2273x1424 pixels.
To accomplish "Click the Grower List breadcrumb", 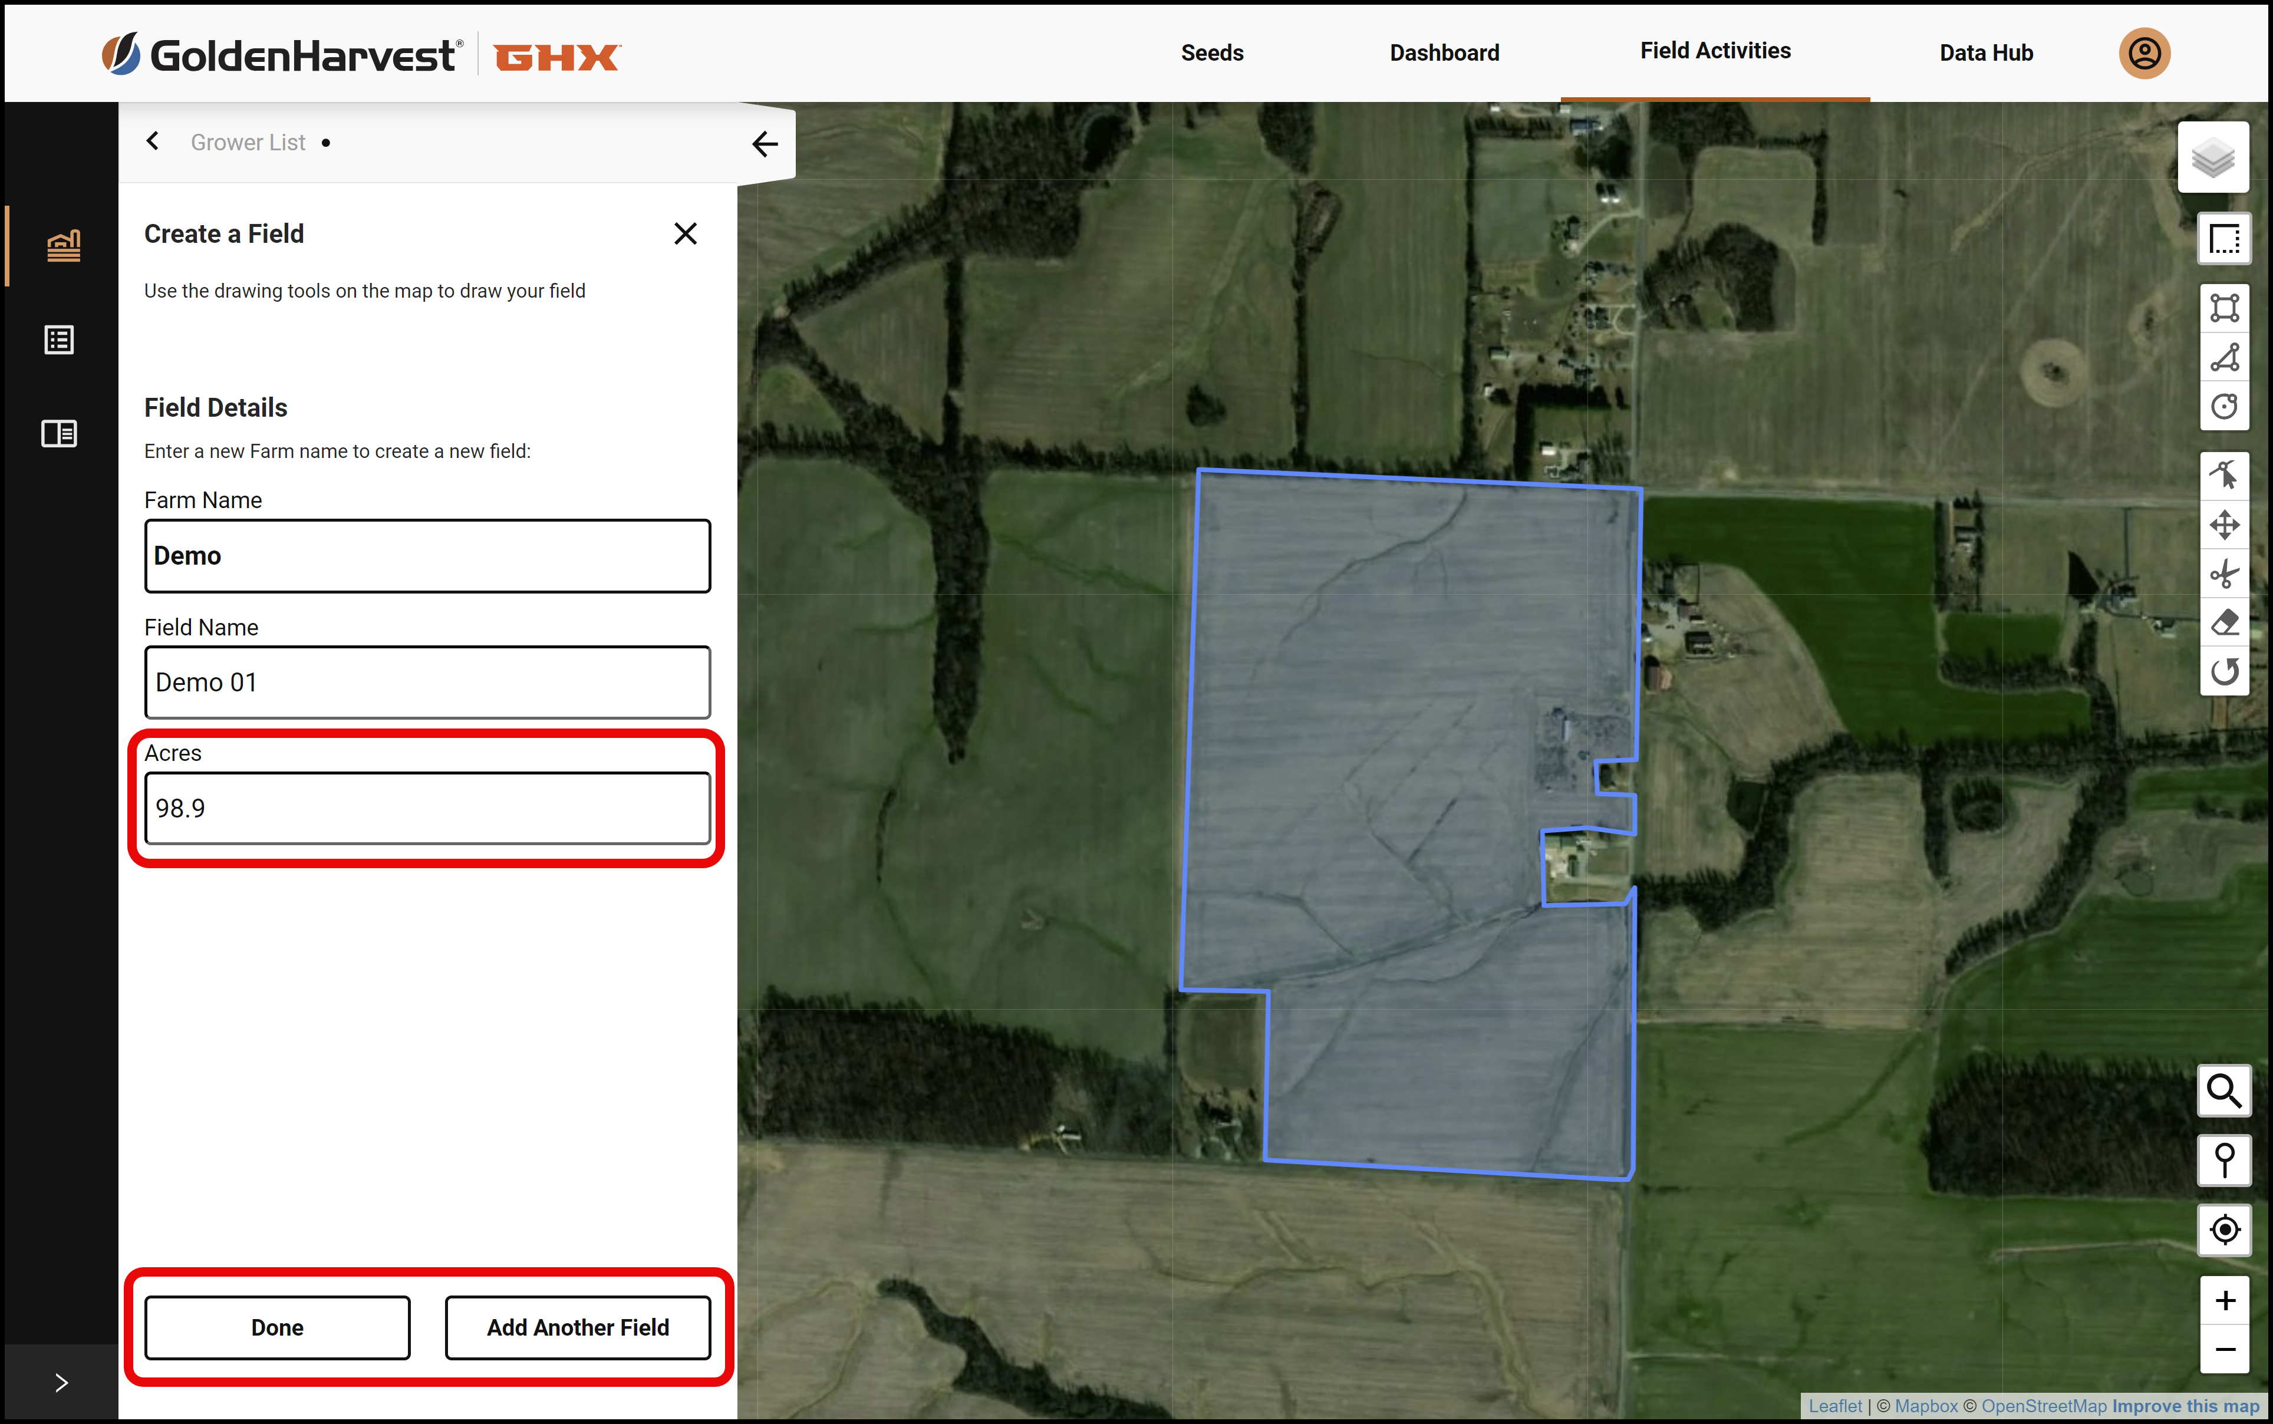I will tap(248, 142).
